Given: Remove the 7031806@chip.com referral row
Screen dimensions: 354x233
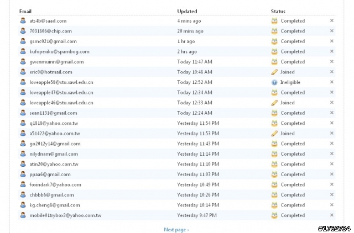Looking at the screenshot, I should coord(332,31).
